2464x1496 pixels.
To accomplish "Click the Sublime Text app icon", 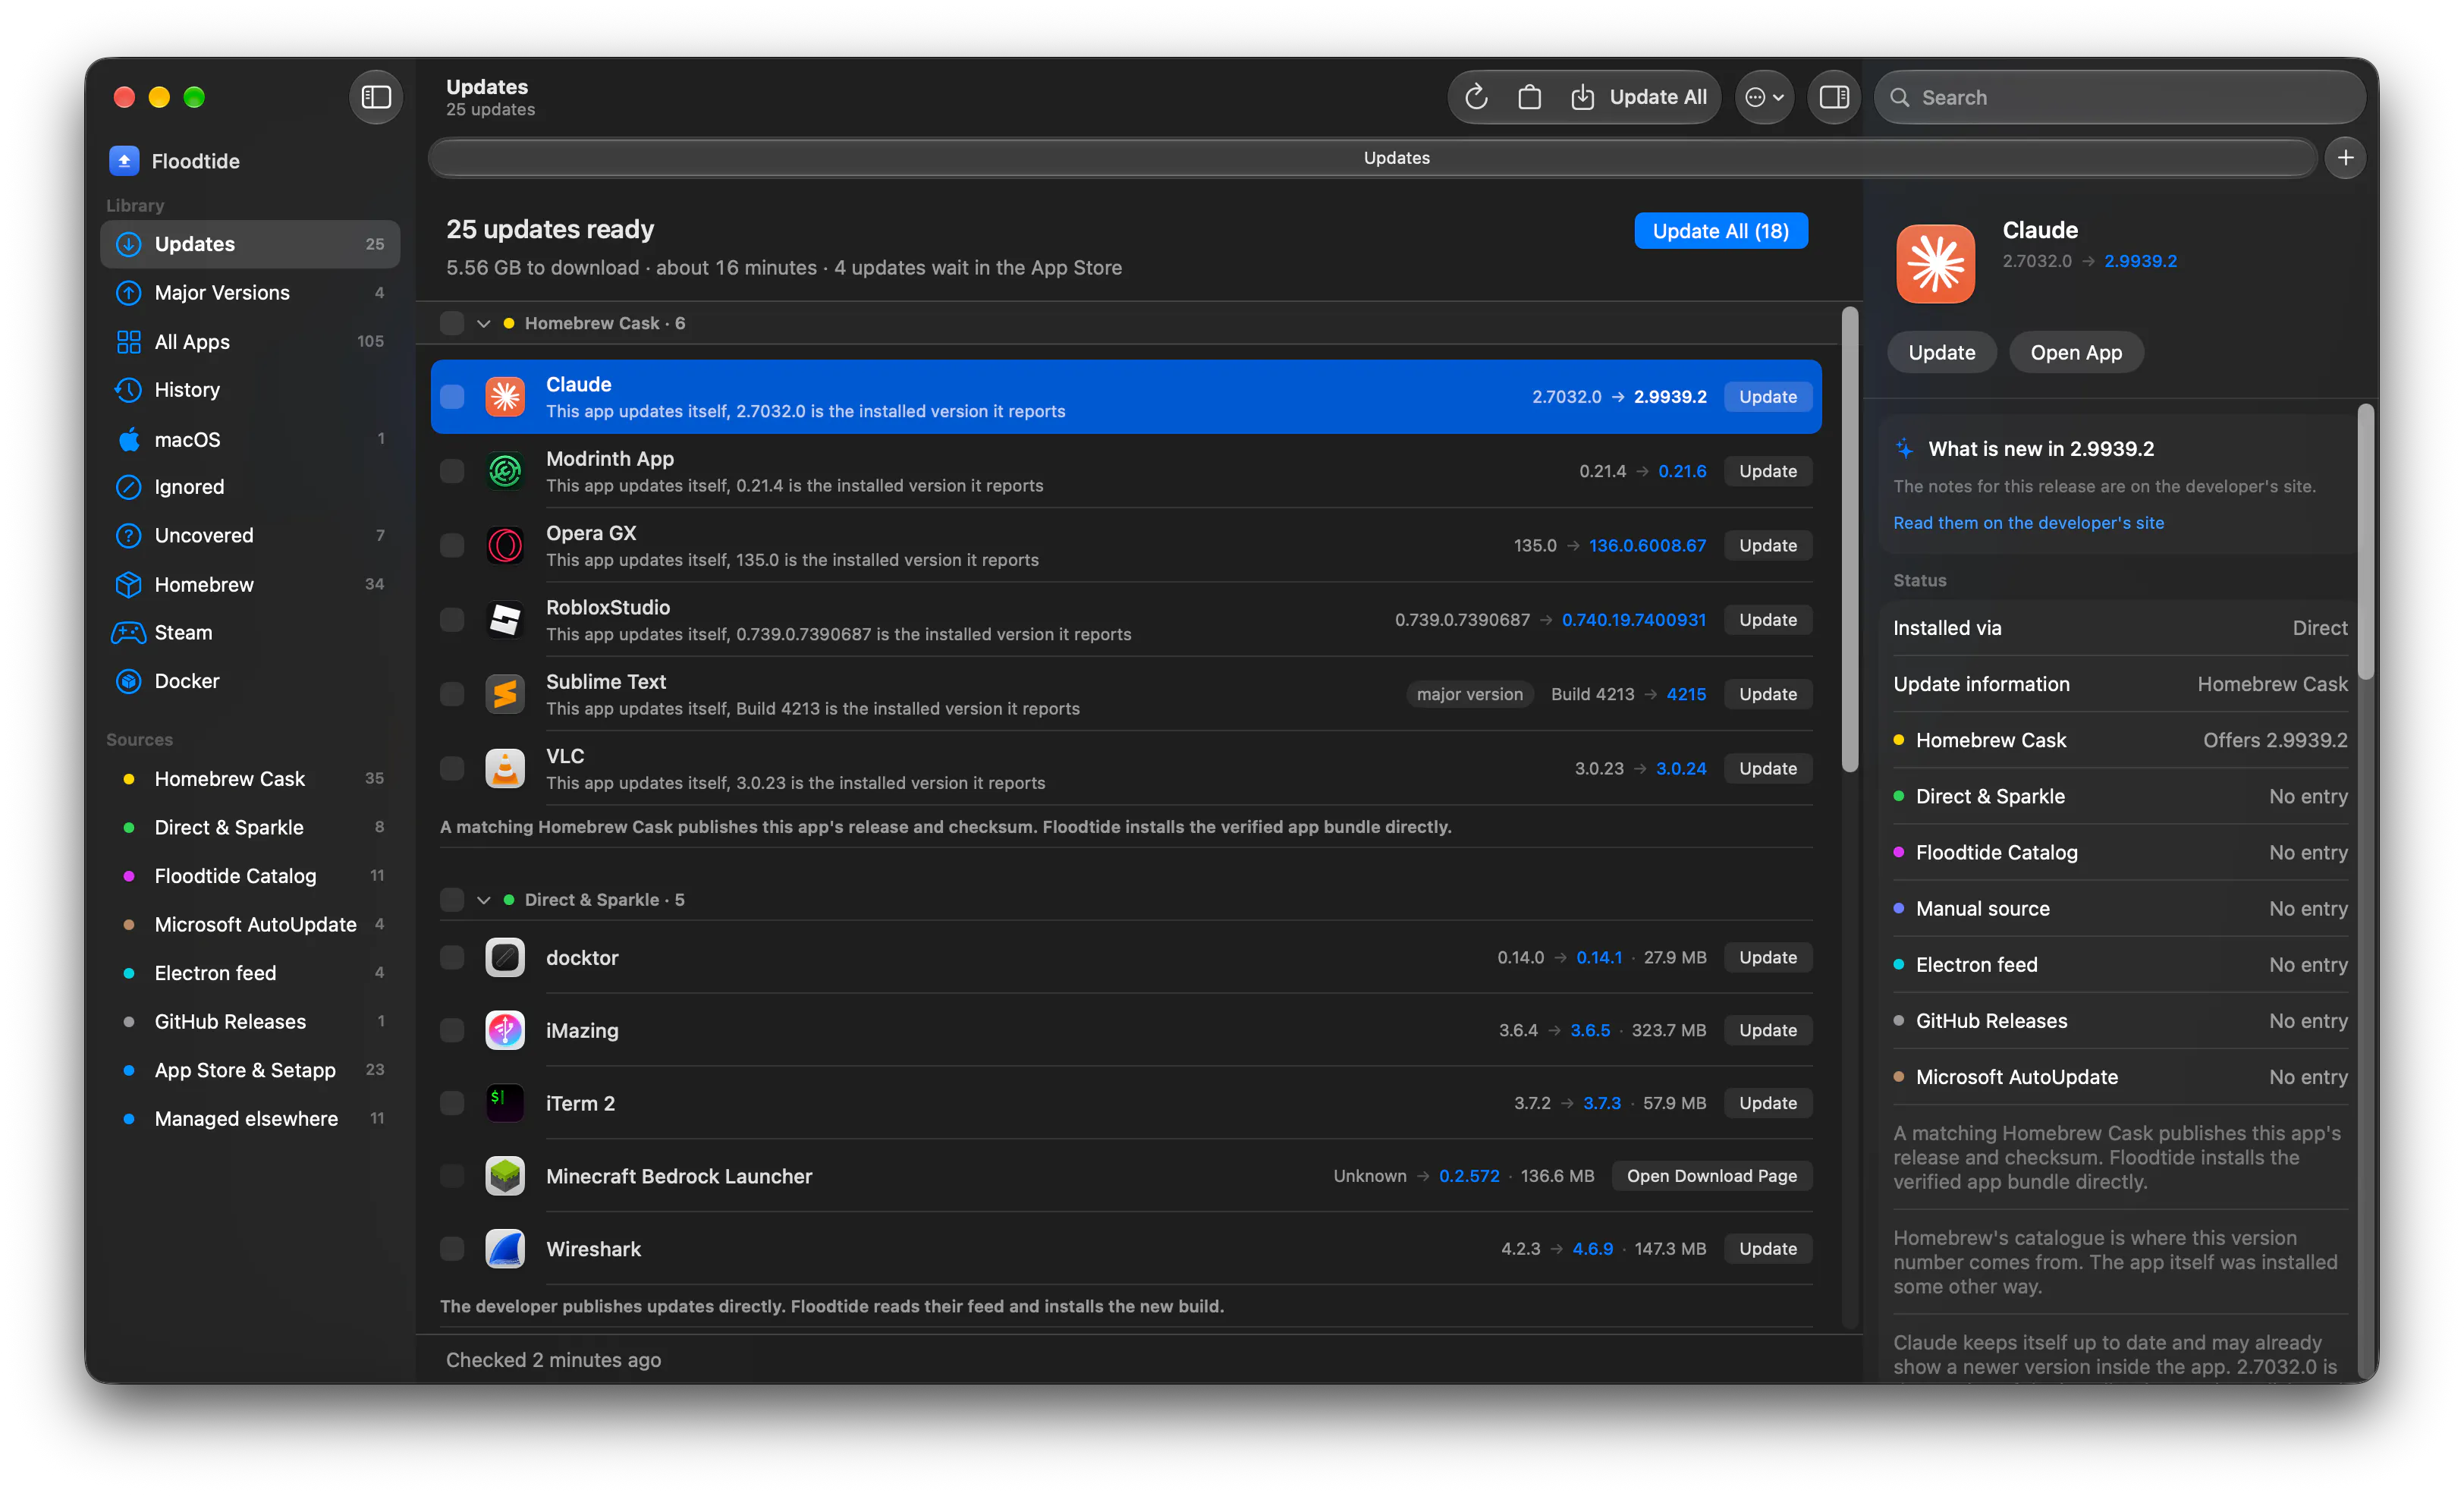I will pos(505,694).
